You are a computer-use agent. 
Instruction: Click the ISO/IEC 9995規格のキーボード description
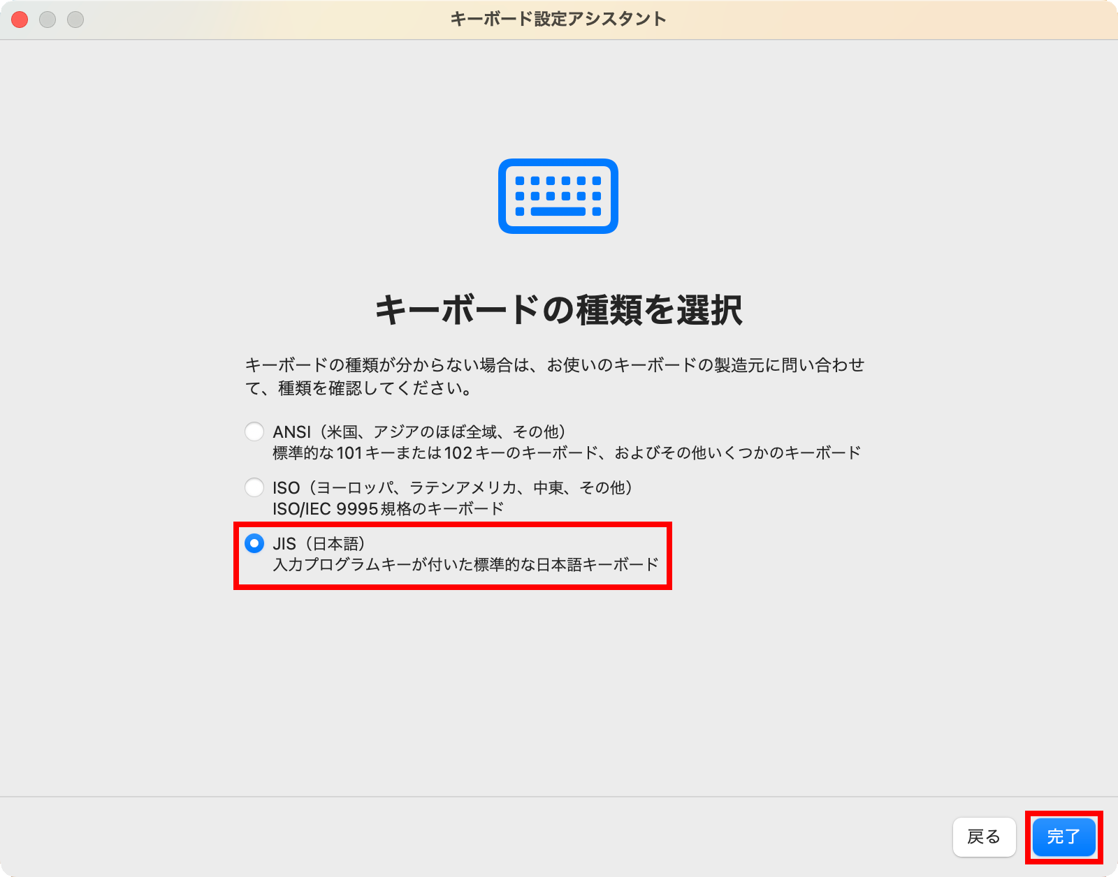pyautogui.click(x=388, y=509)
